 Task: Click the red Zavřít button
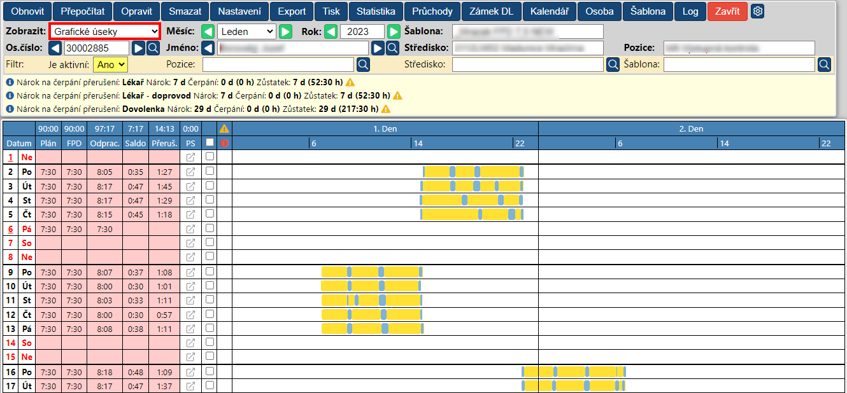click(x=727, y=11)
